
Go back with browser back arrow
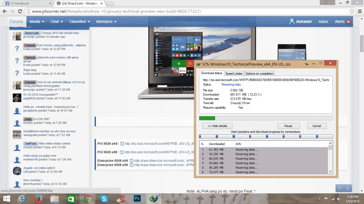point(5,11)
